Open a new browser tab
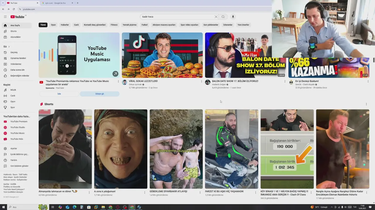The height and width of the screenshot is (210, 375). click(x=77, y=3)
